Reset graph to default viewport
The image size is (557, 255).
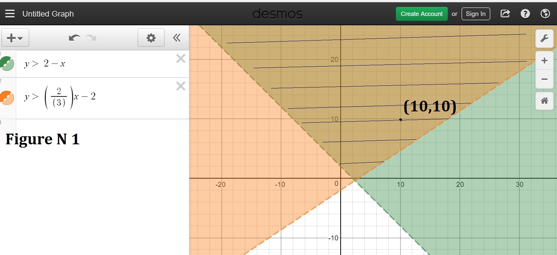coord(544,101)
